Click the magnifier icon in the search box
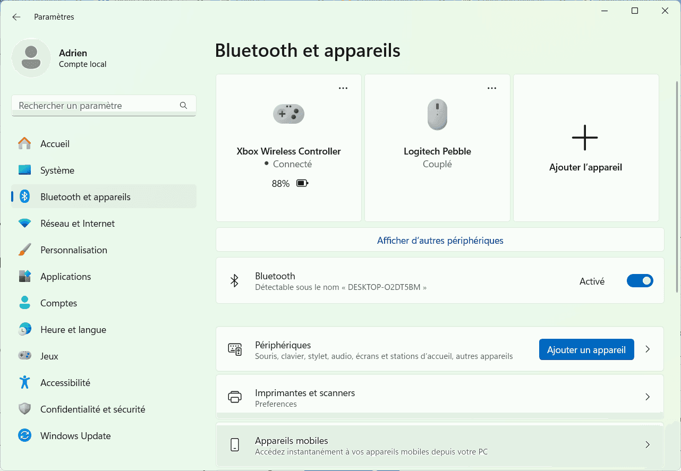 (183, 106)
